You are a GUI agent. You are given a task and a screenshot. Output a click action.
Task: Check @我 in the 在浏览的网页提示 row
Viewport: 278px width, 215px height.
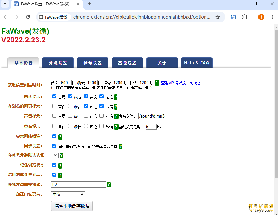70,106
